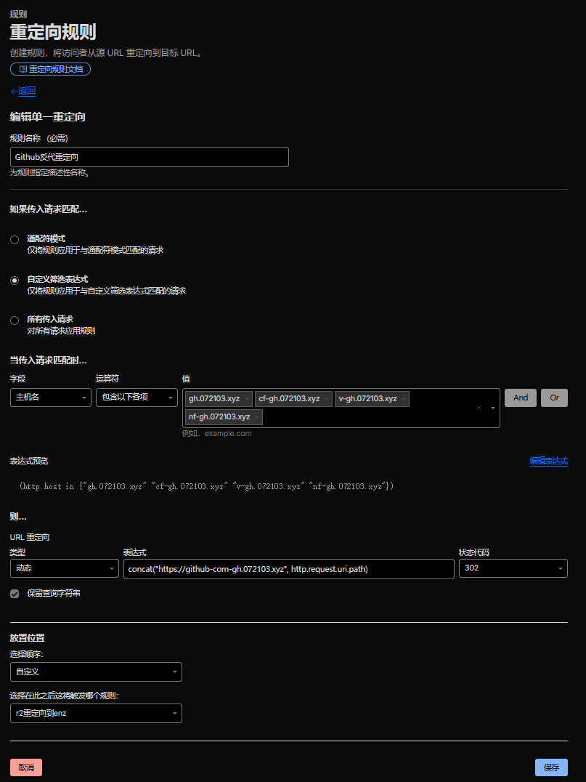The height and width of the screenshot is (782, 586).
Task: Click the 规则名称 input field
Action: tap(149, 157)
